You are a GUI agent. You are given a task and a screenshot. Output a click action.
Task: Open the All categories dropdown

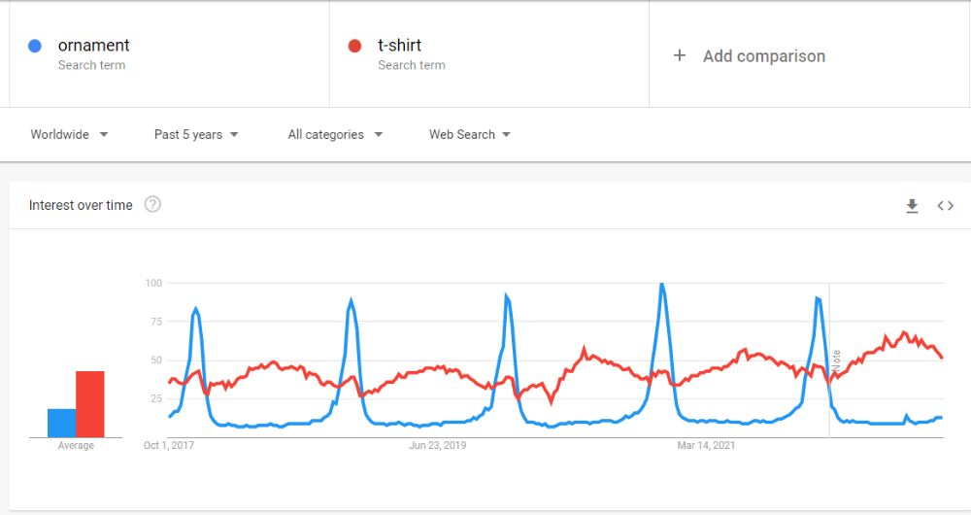tap(335, 134)
